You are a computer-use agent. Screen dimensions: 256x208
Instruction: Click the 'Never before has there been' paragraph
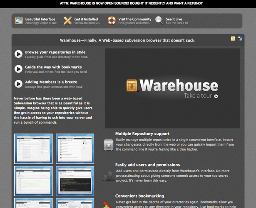pos(53,110)
